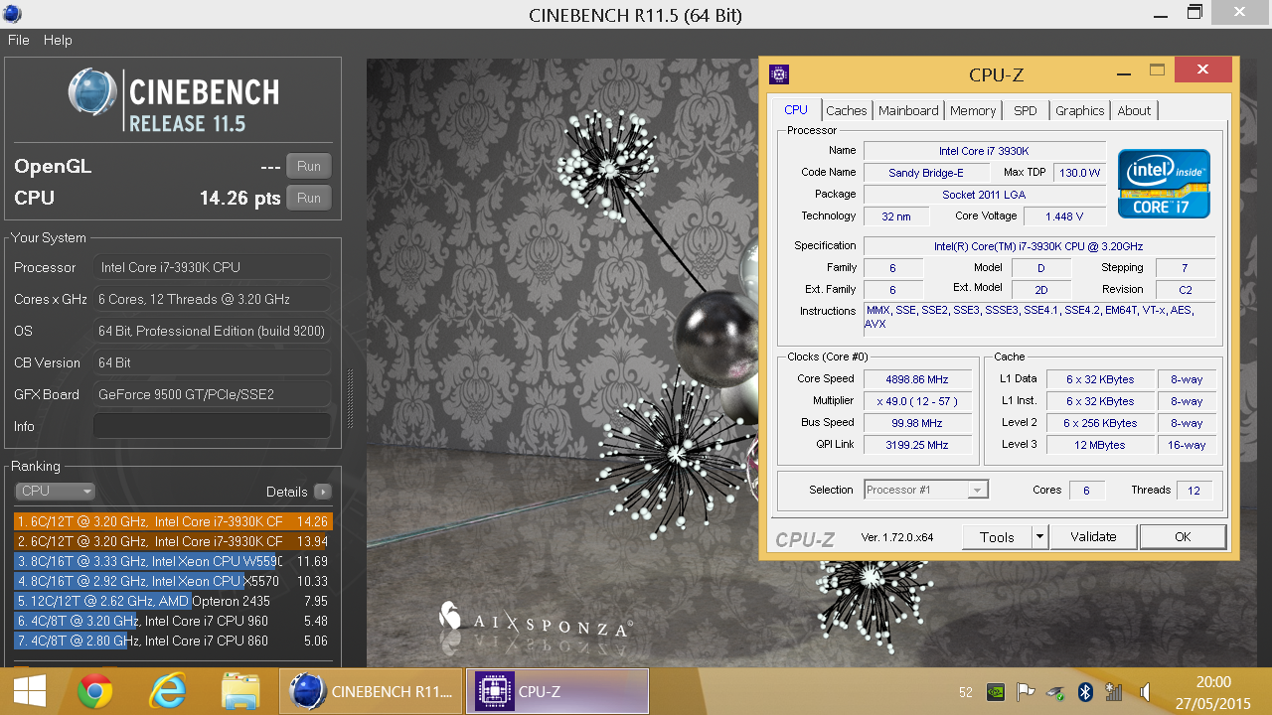The width and height of the screenshot is (1272, 715).
Task: Click the Core Voltage value 1.448 V
Action: [1064, 216]
